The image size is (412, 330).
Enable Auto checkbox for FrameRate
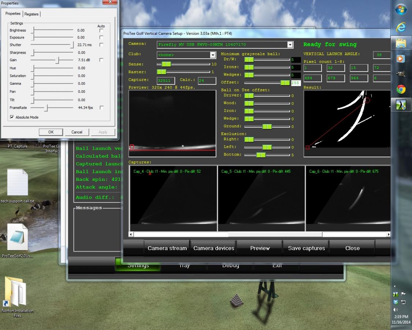click(x=101, y=108)
